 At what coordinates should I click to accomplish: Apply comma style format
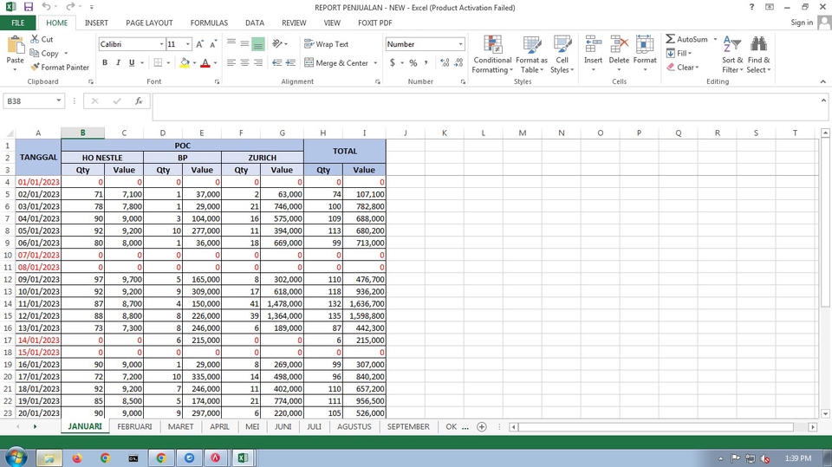[x=426, y=62]
